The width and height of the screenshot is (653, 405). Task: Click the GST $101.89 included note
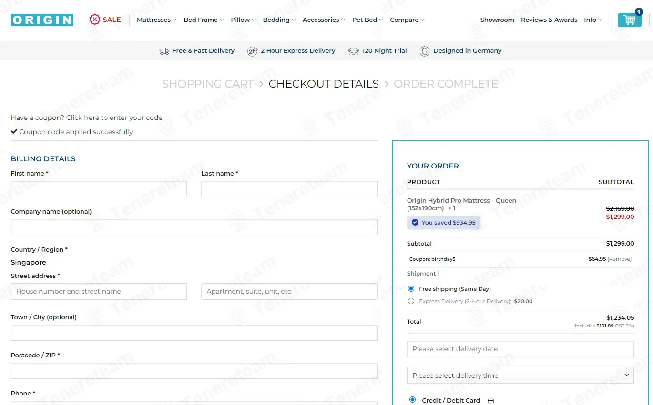[x=604, y=326]
